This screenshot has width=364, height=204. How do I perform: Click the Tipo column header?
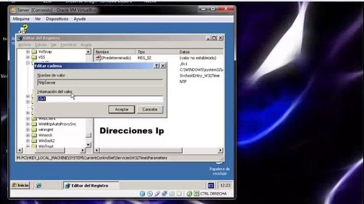click(156, 52)
